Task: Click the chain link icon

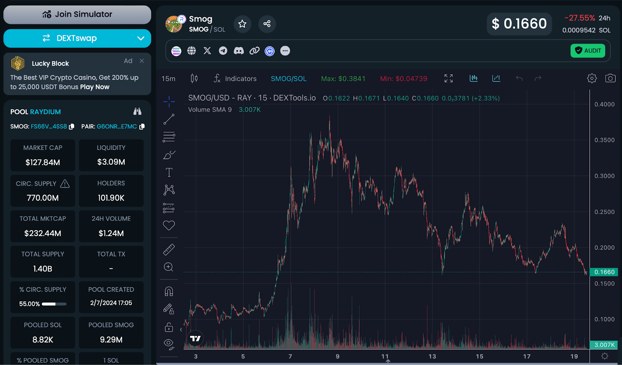Action: (254, 51)
